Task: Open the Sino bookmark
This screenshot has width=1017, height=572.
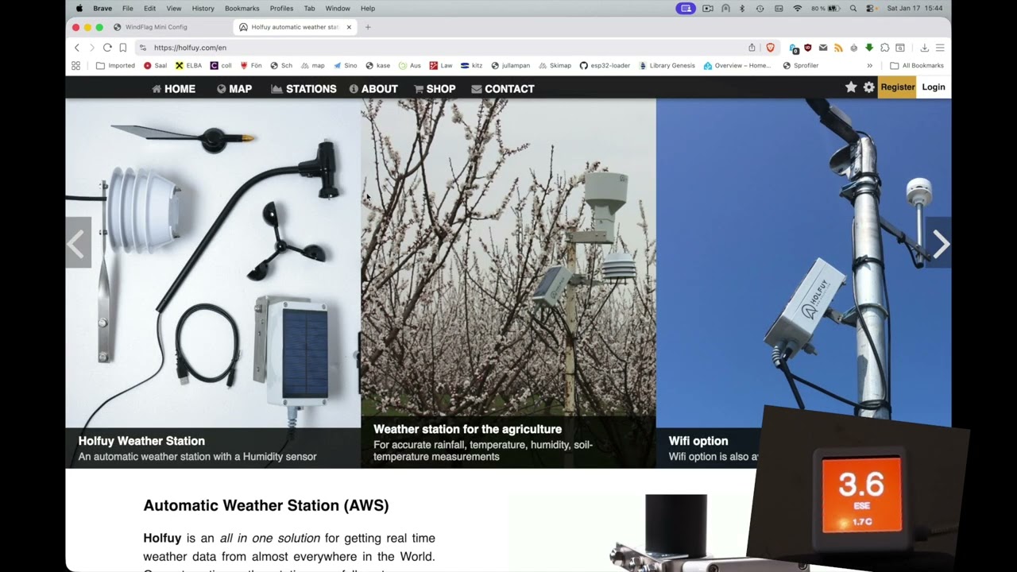Action: pos(345,66)
